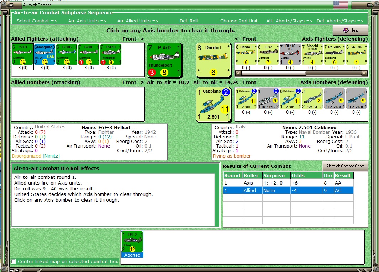Click the Die column header
Viewport: 379px width, 272px height.
328,175
